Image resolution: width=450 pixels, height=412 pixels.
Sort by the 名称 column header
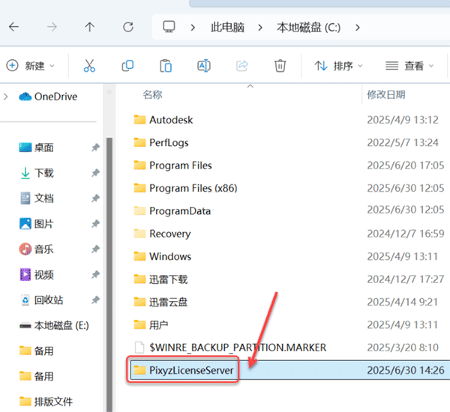153,94
